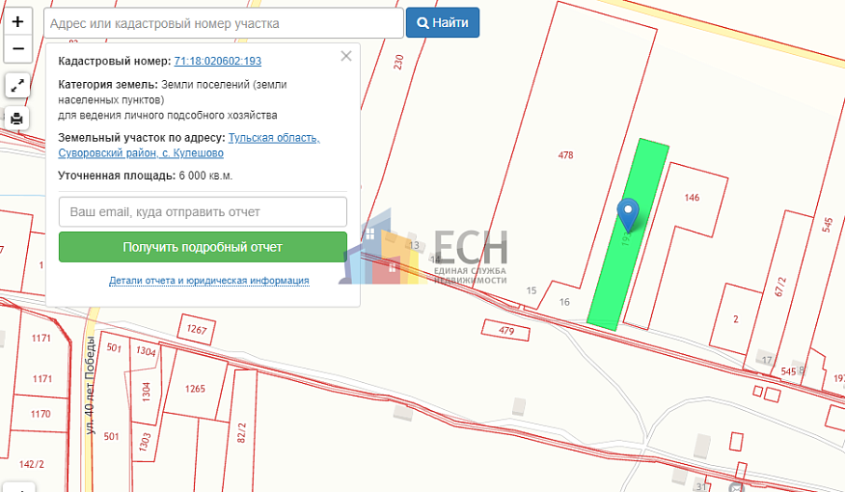Select parcel labeled 478 on map
This screenshot has width=845, height=492.
point(565,155)
